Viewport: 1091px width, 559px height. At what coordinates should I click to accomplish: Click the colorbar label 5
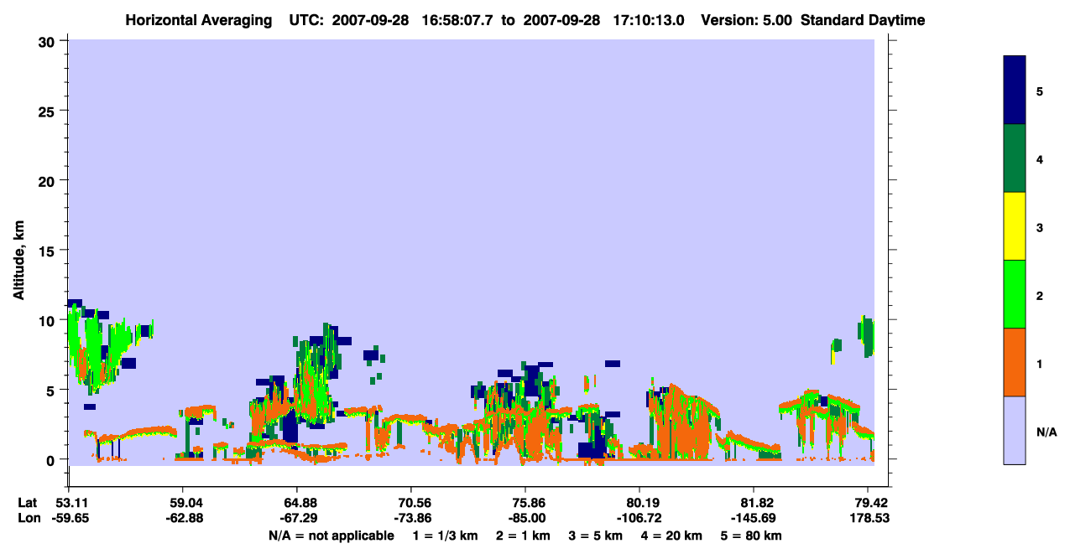[x=1040, y=91]
